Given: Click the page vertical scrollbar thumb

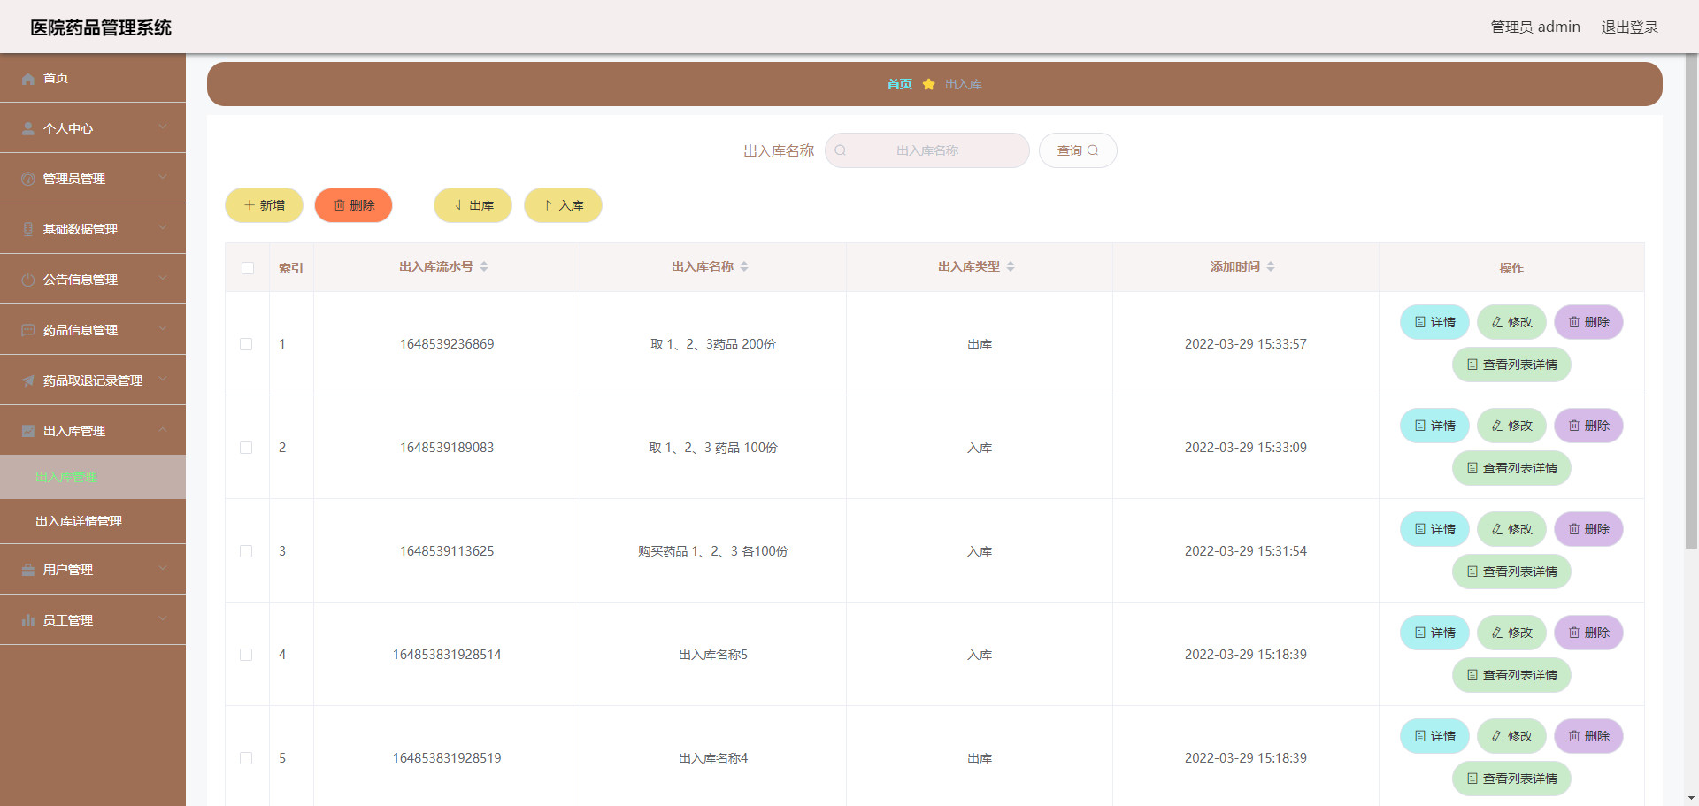Looking at the screenshot, I should (x=1691, y=301).
